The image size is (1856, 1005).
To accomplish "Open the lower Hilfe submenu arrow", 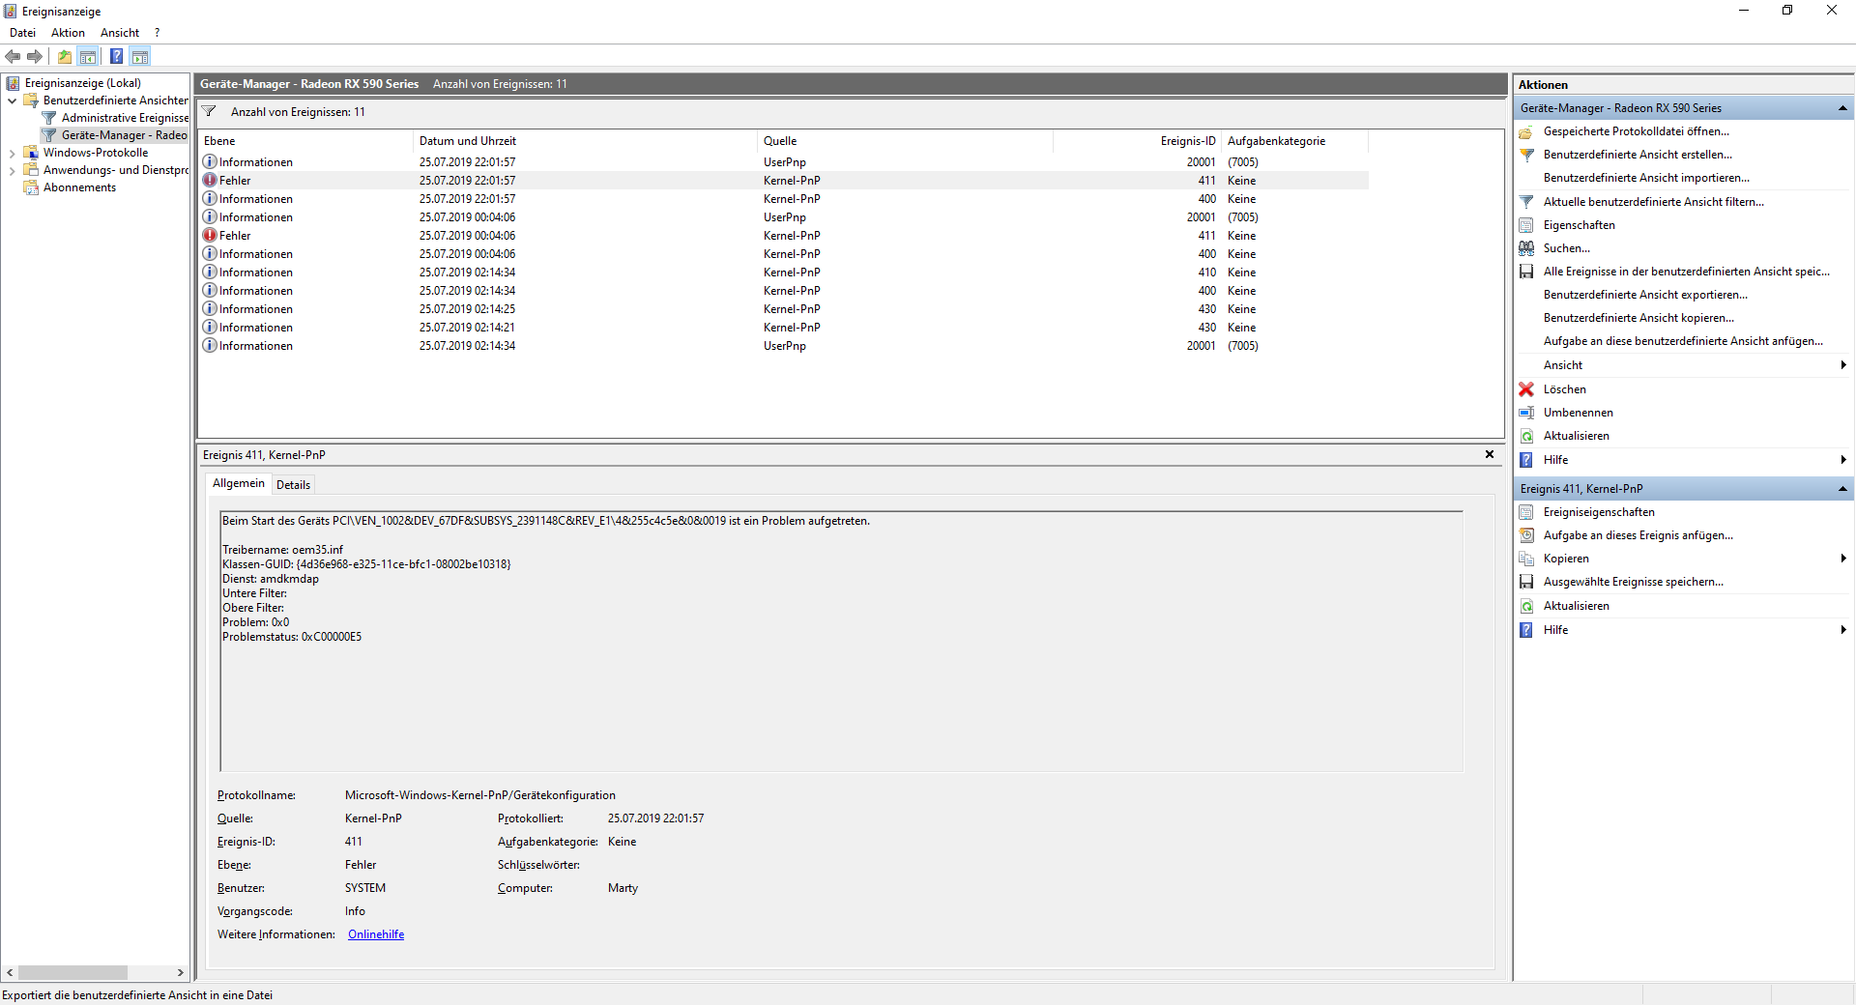I will pos(1843,630).
